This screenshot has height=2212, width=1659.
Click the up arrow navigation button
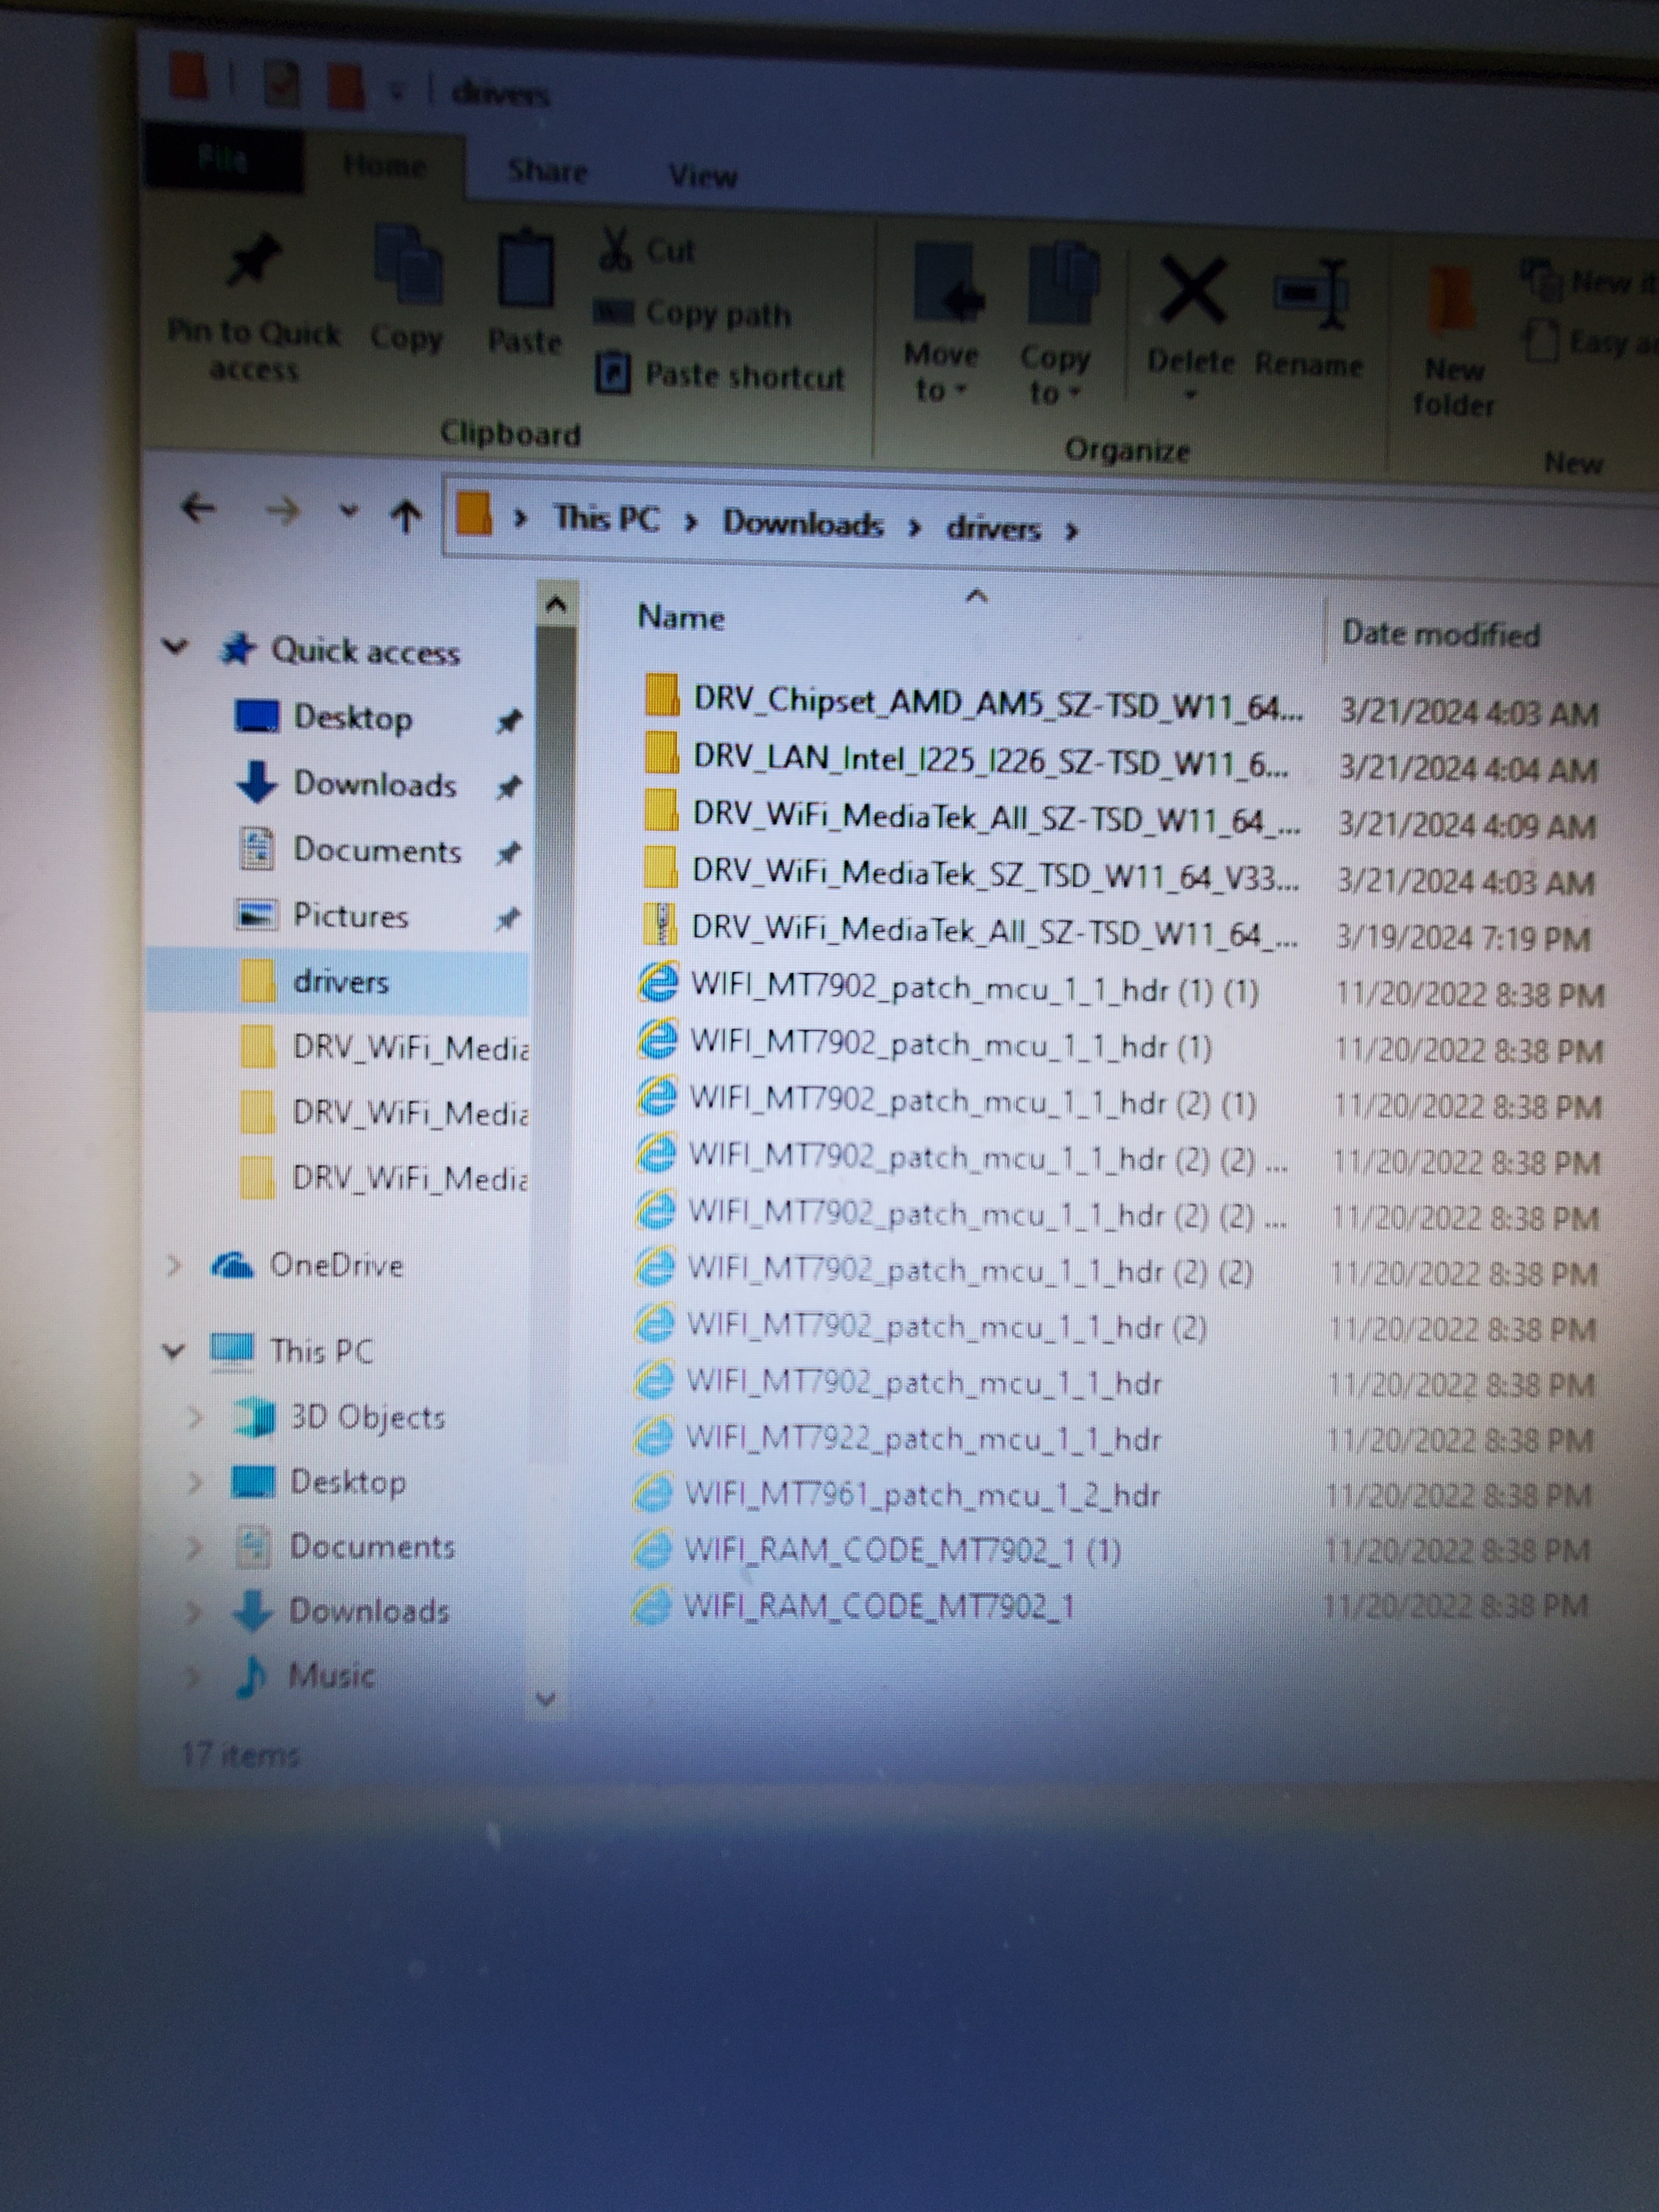coord(405,516)
